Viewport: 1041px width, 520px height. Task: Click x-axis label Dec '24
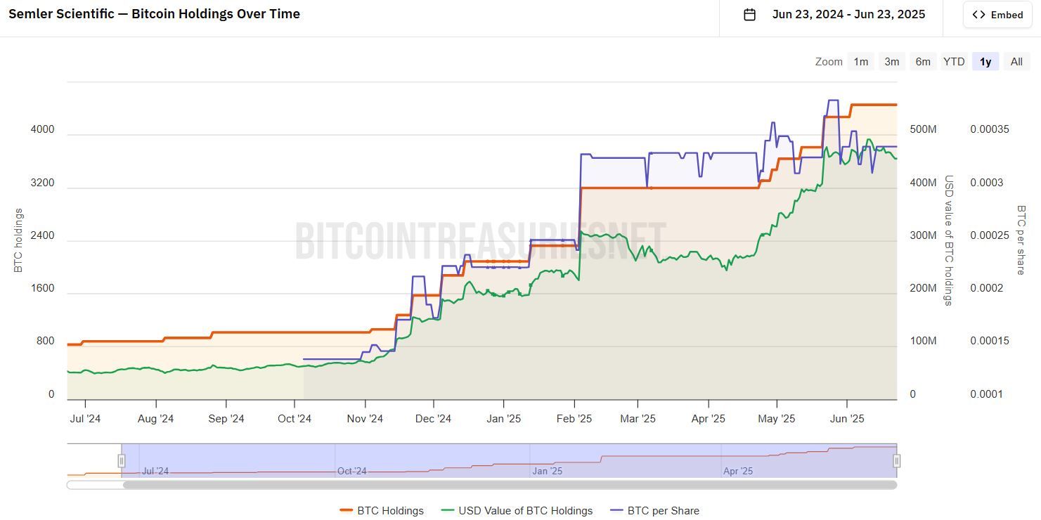(433, 419)
